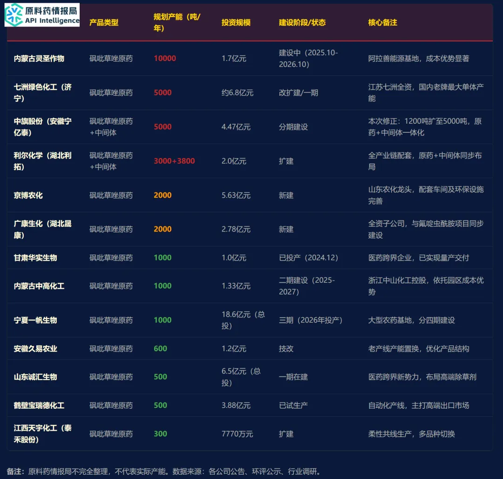Click the 600 capacity value
Viewport: 503px width, 479px height.
point(160,349)
